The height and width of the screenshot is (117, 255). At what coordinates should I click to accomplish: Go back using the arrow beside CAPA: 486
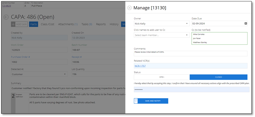(x=6, y=17)
